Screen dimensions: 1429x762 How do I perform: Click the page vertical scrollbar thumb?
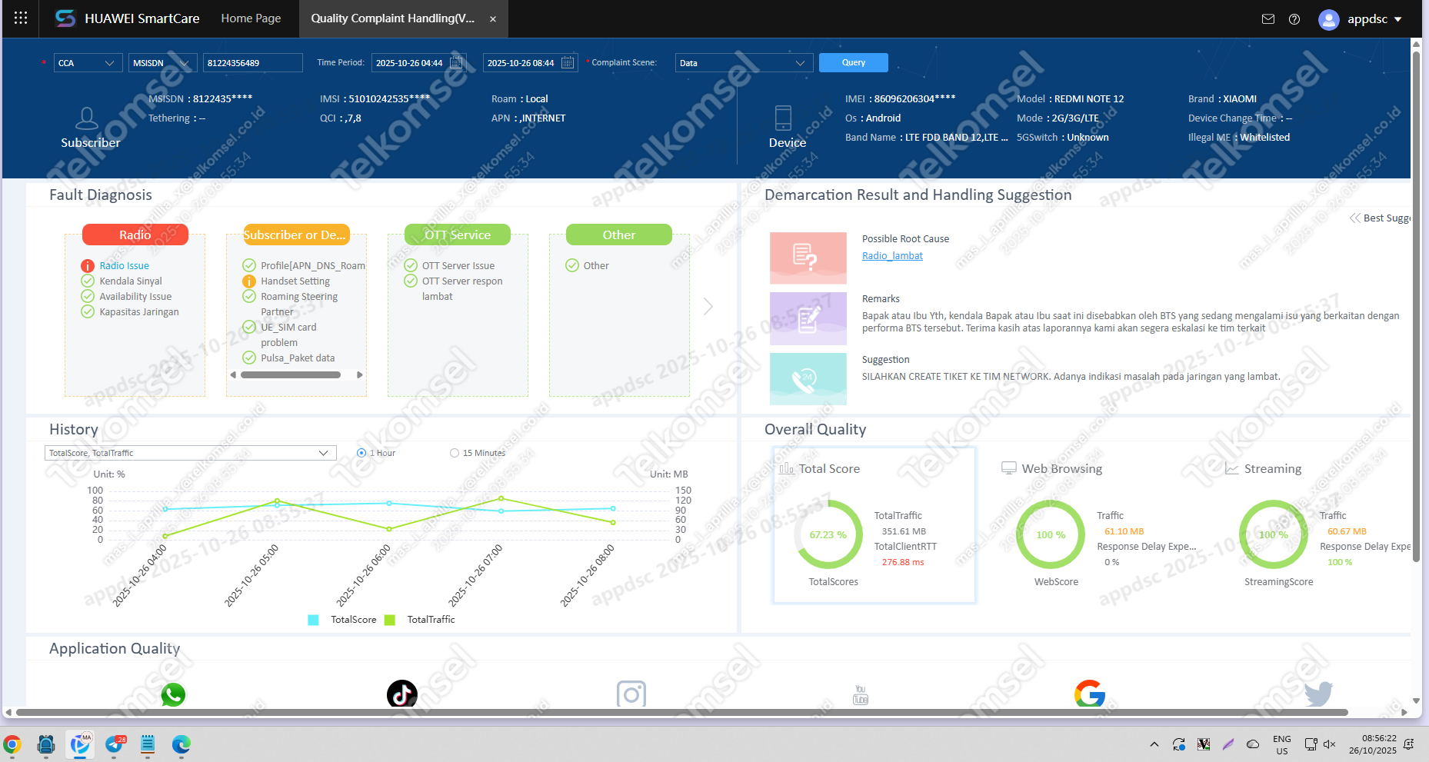[1416, 305]
